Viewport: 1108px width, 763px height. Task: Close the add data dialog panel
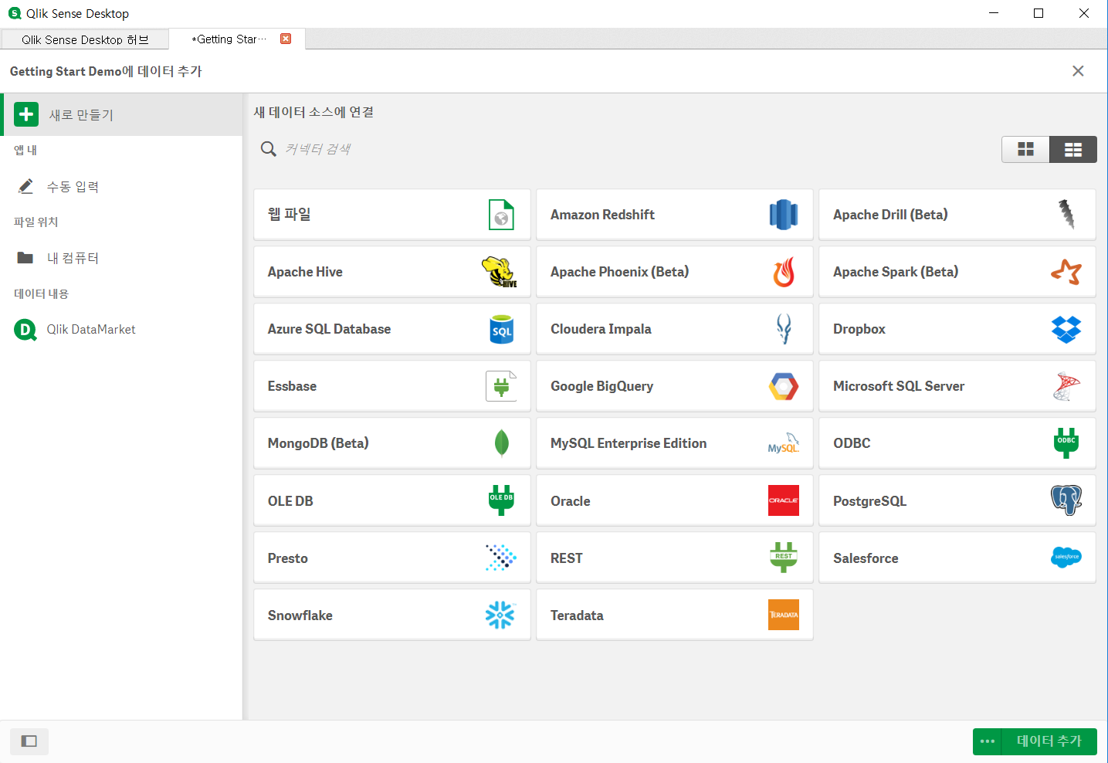click(x=1078, y=71)
